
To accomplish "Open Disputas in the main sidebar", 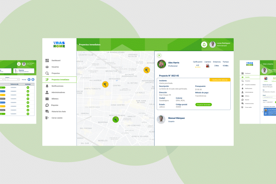I will point(55,105).
